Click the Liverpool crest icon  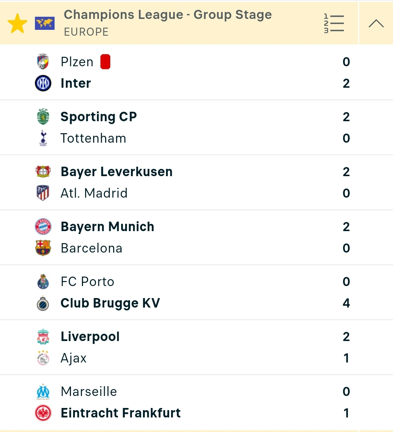tap(43, 336)
